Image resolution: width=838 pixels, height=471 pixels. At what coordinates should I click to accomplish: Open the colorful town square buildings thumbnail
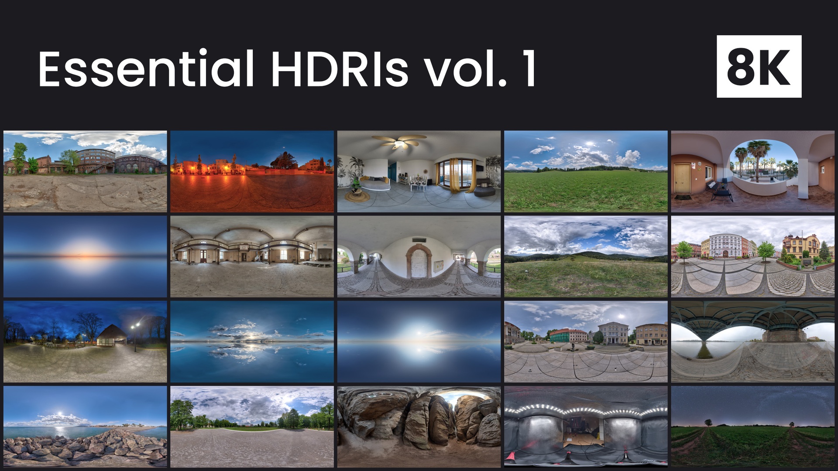coord(753,256)
